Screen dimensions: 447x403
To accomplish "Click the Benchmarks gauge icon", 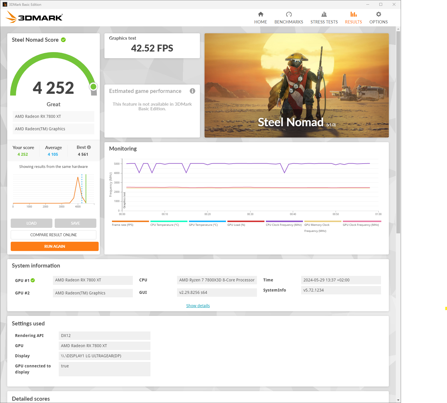I will coord(289,14).
